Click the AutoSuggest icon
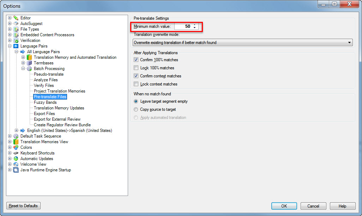The width and height of the screenshot is (362, 216). tap(16, 24)
